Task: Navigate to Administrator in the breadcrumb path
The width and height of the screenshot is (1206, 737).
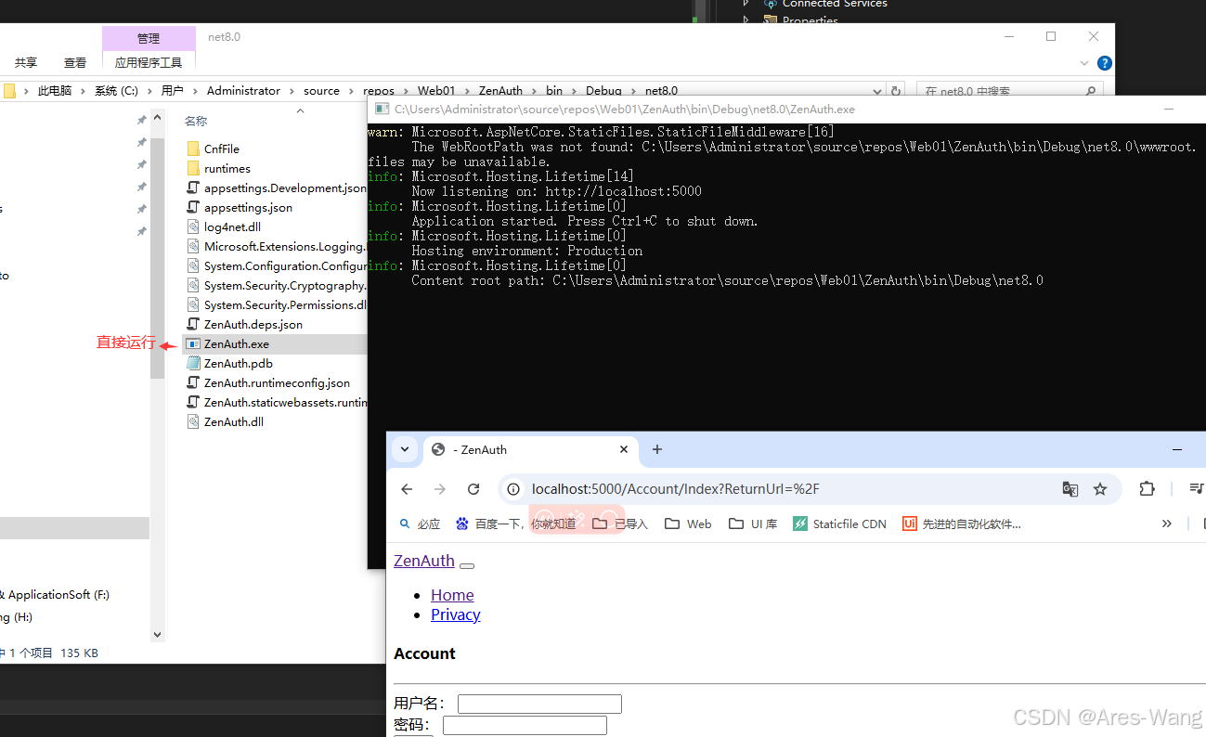Action: click(x=243, y=91)
